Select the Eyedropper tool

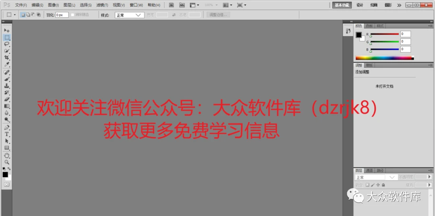7,65
